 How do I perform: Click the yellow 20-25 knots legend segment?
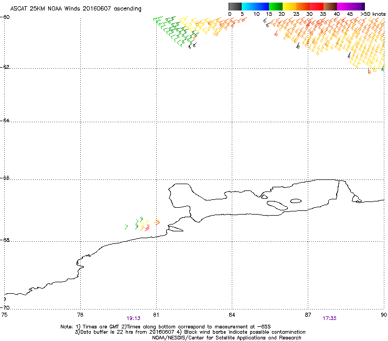click(x=289, y=6)
